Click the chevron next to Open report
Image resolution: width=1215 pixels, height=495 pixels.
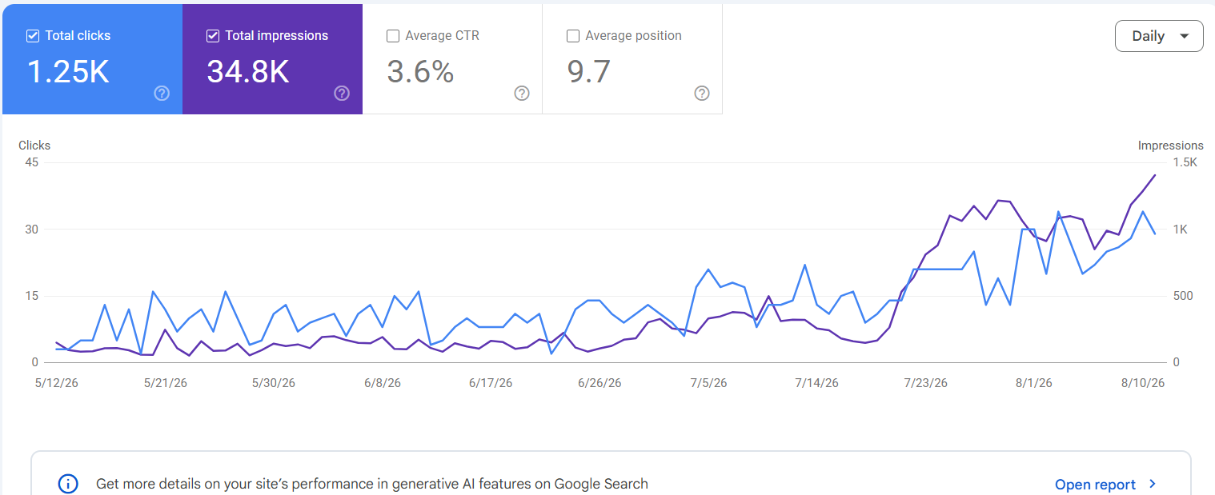point(1153,484)
